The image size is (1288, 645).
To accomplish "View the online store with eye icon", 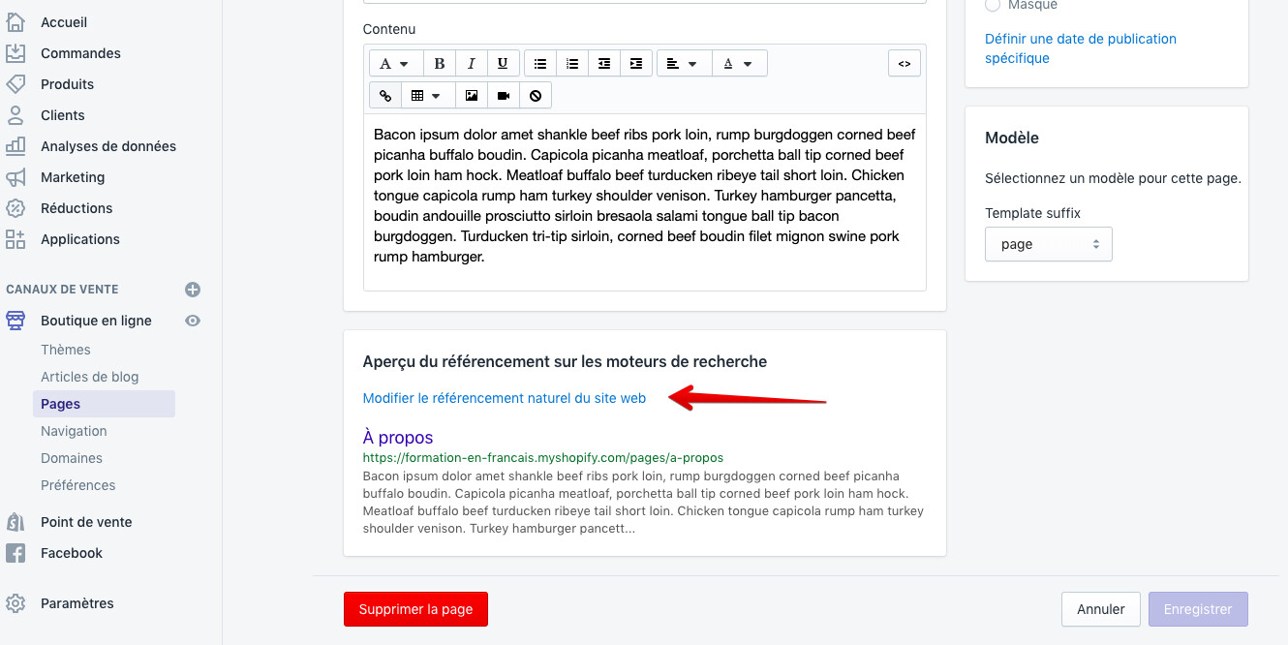I will coord(193,321).
